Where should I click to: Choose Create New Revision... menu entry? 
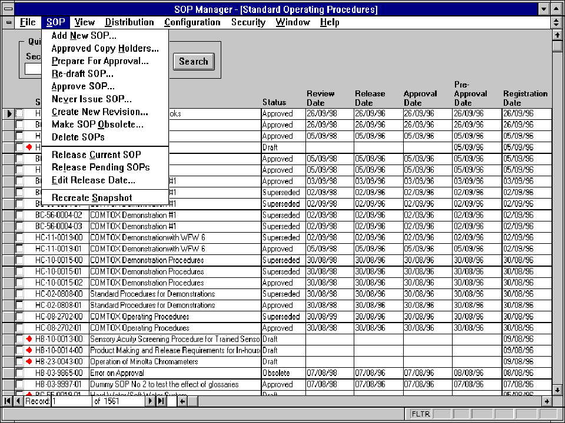105,112
